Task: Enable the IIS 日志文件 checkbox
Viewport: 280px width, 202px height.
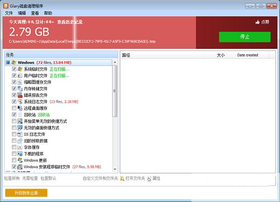Action: click(14, 134)
